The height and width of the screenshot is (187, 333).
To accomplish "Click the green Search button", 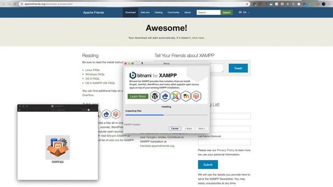I will 227,12.
